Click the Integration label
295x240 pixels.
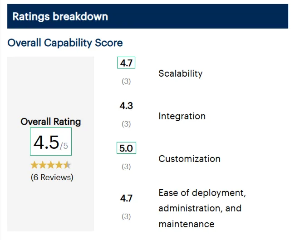click(182, 116)
